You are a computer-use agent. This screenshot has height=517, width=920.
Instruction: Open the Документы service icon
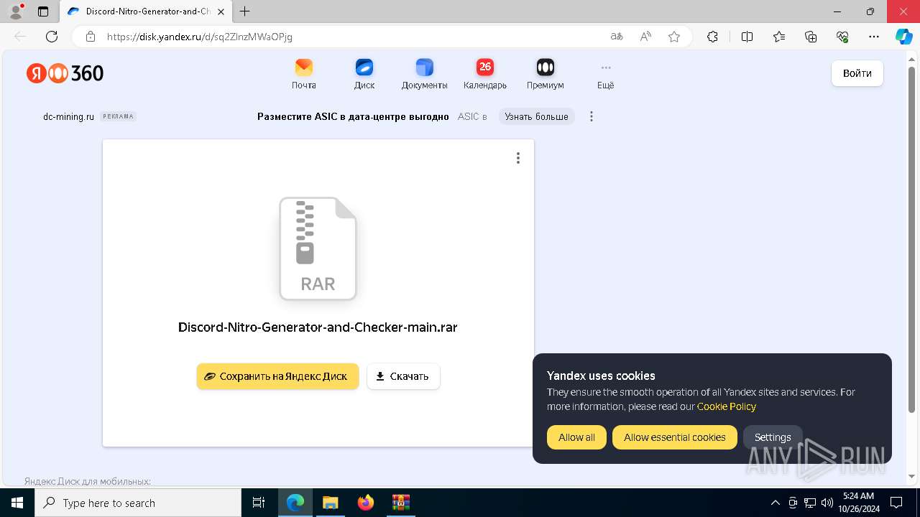point(425,74)
